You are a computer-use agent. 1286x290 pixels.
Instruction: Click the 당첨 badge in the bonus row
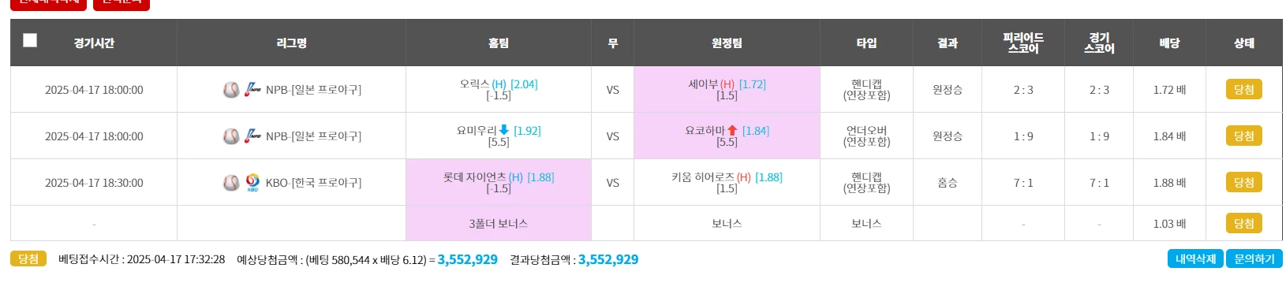1244,223
